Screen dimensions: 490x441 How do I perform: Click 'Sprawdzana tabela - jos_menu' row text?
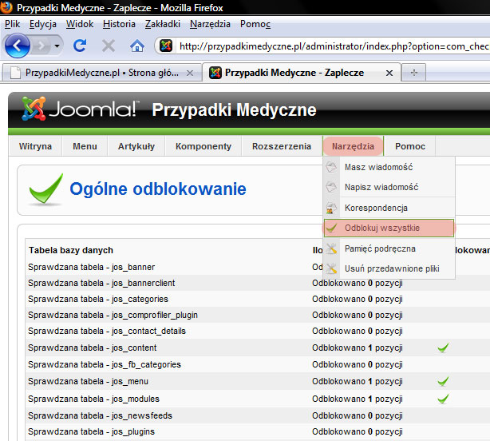(x=88, y=382)
